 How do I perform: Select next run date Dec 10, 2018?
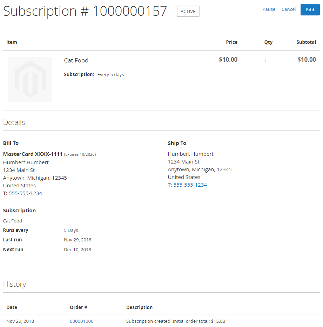(78, 250)
